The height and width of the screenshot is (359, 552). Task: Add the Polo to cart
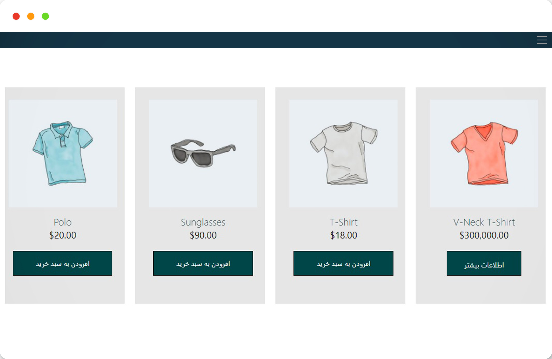[x=63, y=263]
